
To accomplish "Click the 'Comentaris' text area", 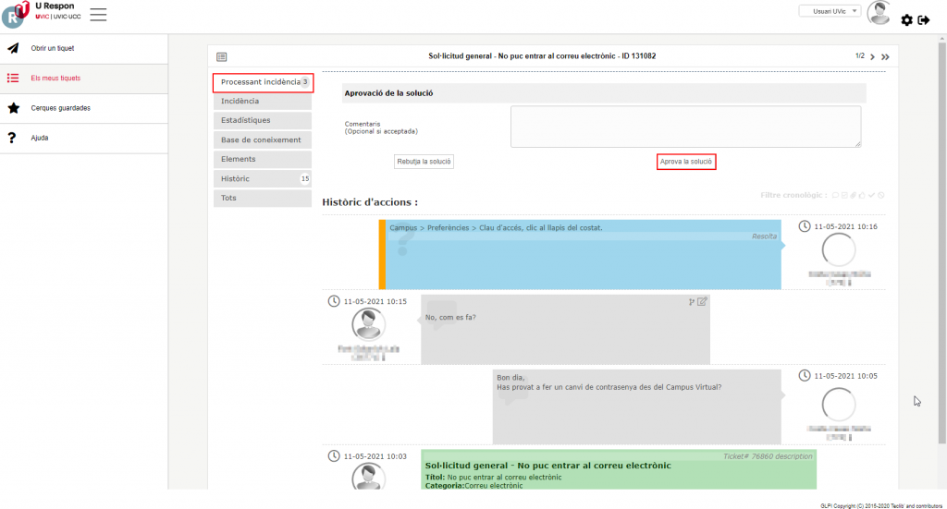I will 685,126.
